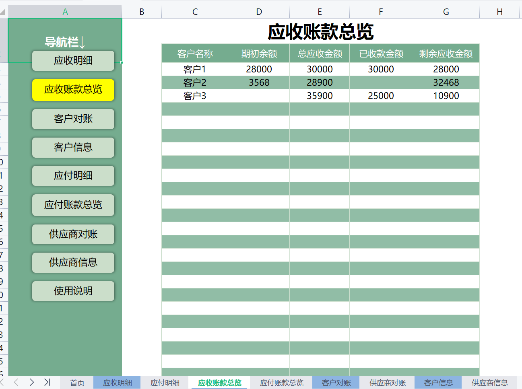Click the last-sheet navigation arrow
522x389 pixels.
point(47,383)
